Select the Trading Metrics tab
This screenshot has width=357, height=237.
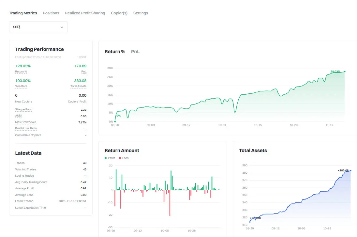(23, 13)
